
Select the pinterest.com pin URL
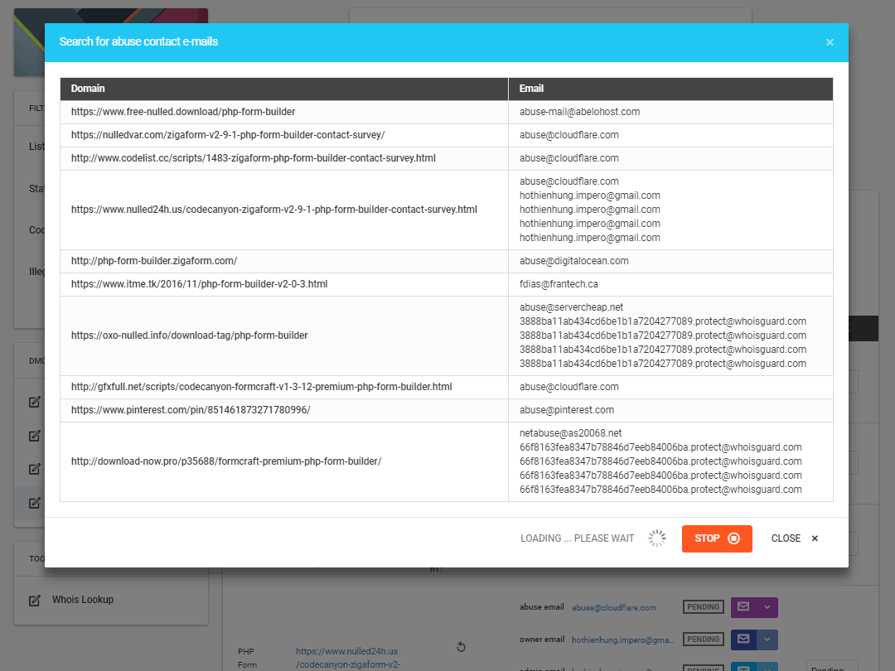(191, 410)
